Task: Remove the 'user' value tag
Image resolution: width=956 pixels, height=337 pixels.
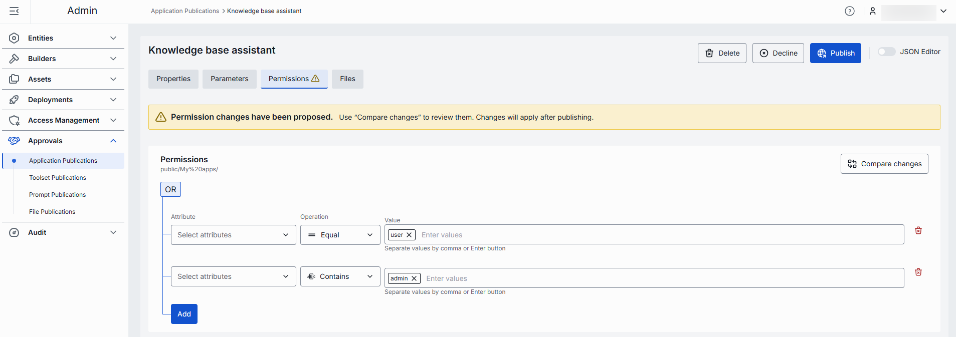Action: click(x=409, y=235)
